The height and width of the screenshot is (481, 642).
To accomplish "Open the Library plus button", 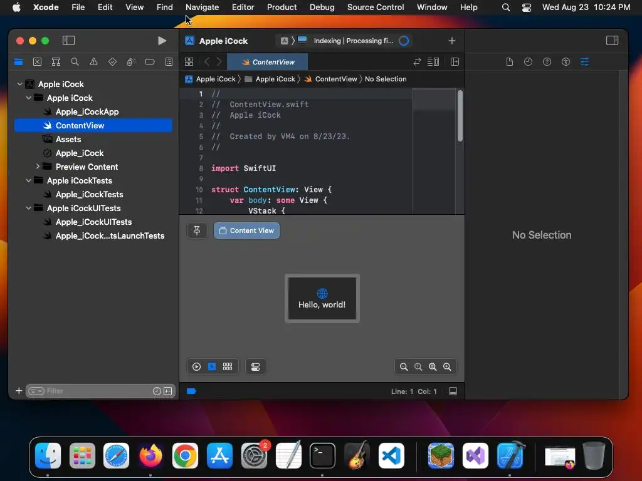I will (451, 41).
